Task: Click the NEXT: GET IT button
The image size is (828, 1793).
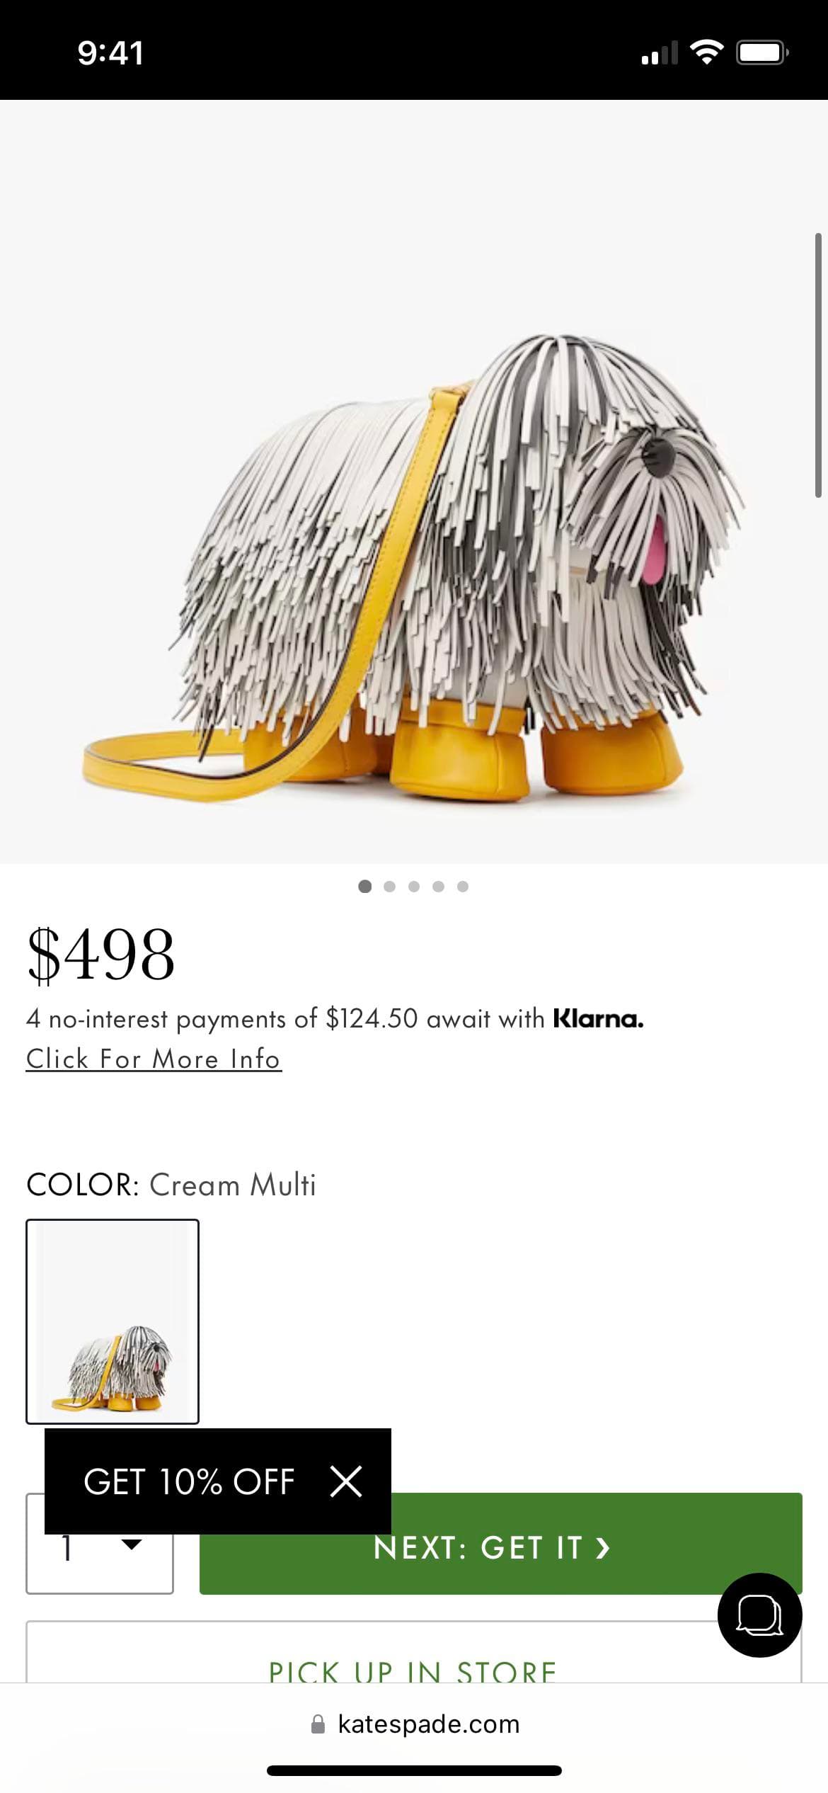Action: pyautogui.click(x=500, y=1543)
